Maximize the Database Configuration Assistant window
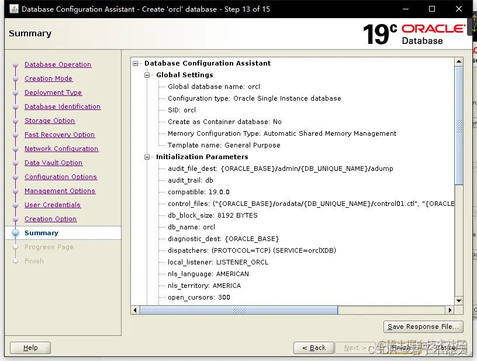The width and height of the screenshot is (477, 361). pyautogui.click(x=431, y=9)
